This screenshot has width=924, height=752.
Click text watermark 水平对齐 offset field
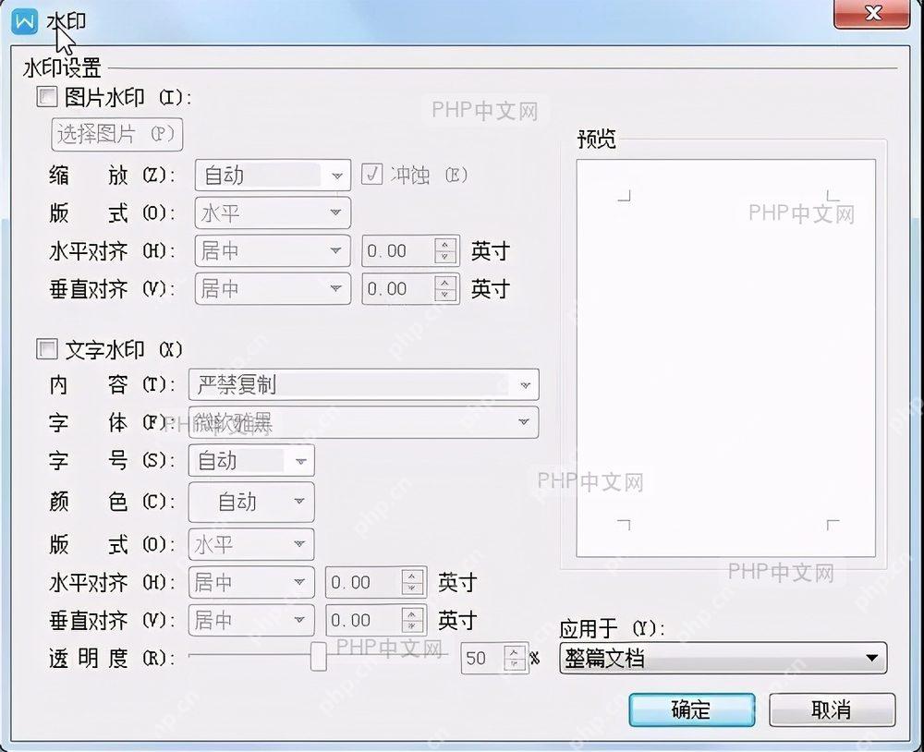coord(363,582)
